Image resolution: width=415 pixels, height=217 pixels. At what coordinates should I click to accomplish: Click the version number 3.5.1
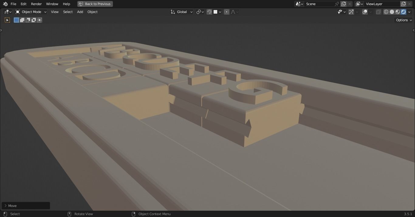408,214
